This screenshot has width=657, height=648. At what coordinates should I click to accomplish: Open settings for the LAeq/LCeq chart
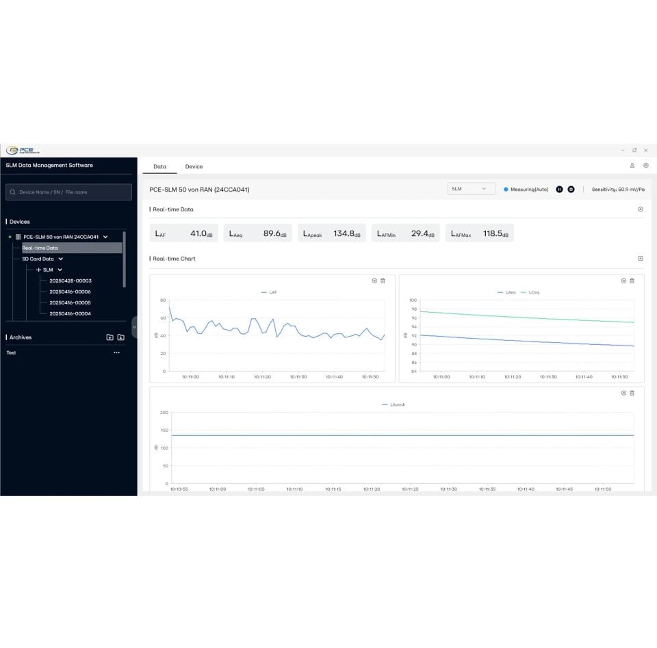click(x=623, y=281)
